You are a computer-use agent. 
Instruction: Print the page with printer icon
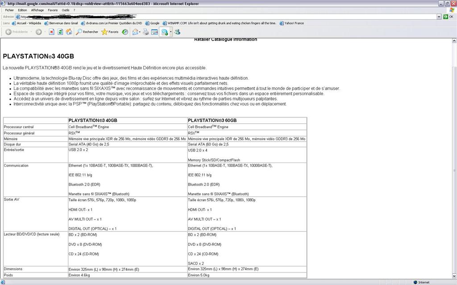coord(146,32)
